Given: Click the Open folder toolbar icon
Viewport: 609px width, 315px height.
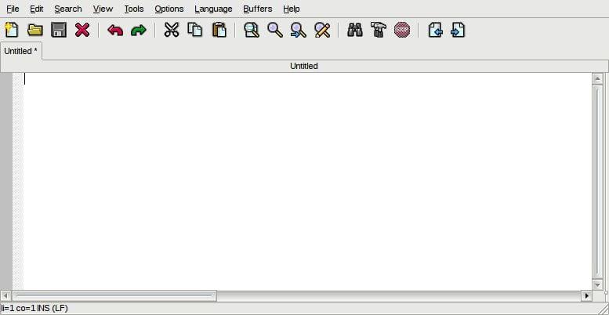Looking at the screenshot, I should (x=35, y=31).
